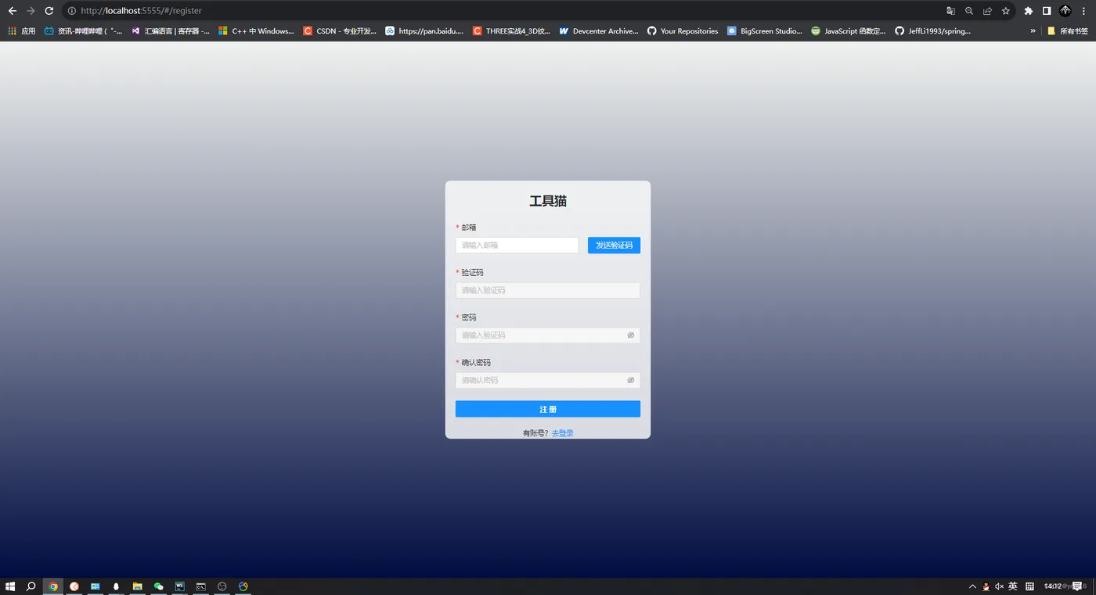Click the share page icon in address bar
Image resolution: width=1096 pixels, height=595 pixels.
click(x=987, y=11)
